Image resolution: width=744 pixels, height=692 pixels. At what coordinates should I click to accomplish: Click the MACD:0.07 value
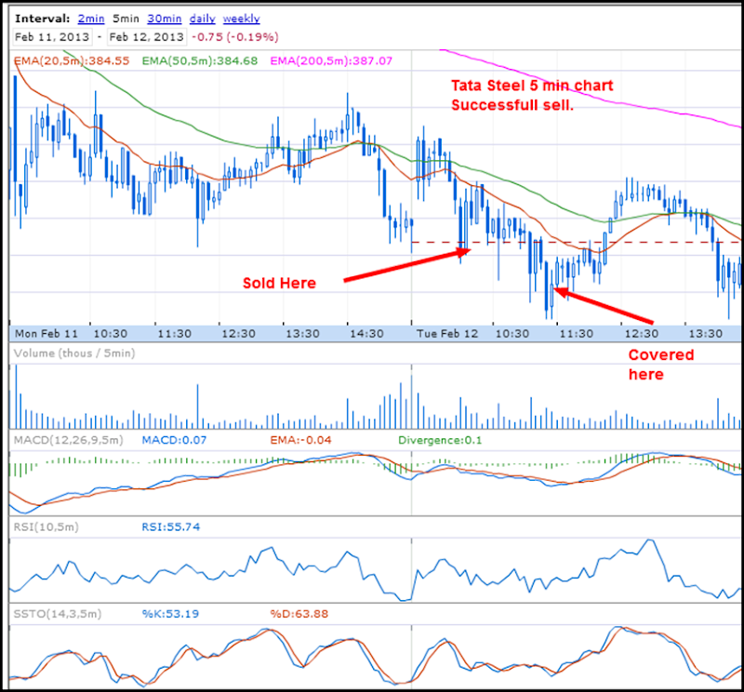click(x=174, y=440)
